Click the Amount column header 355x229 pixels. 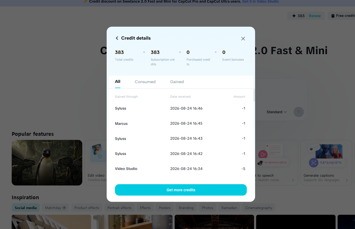coord(239,97)
